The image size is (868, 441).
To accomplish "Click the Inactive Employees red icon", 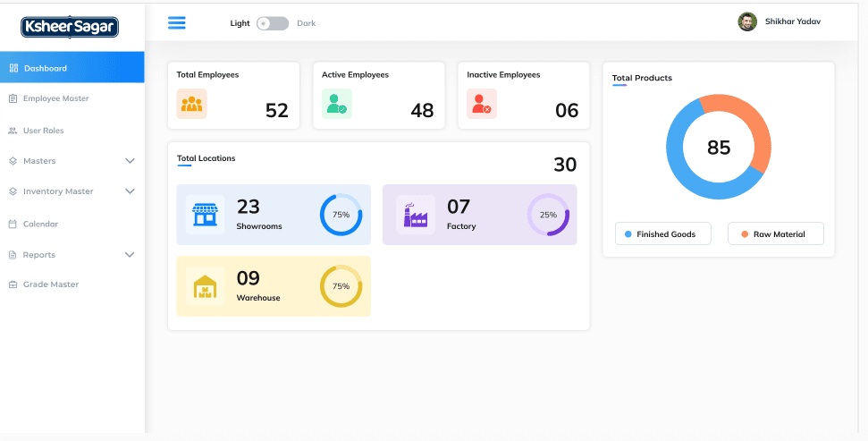I will tap(481, 105).
